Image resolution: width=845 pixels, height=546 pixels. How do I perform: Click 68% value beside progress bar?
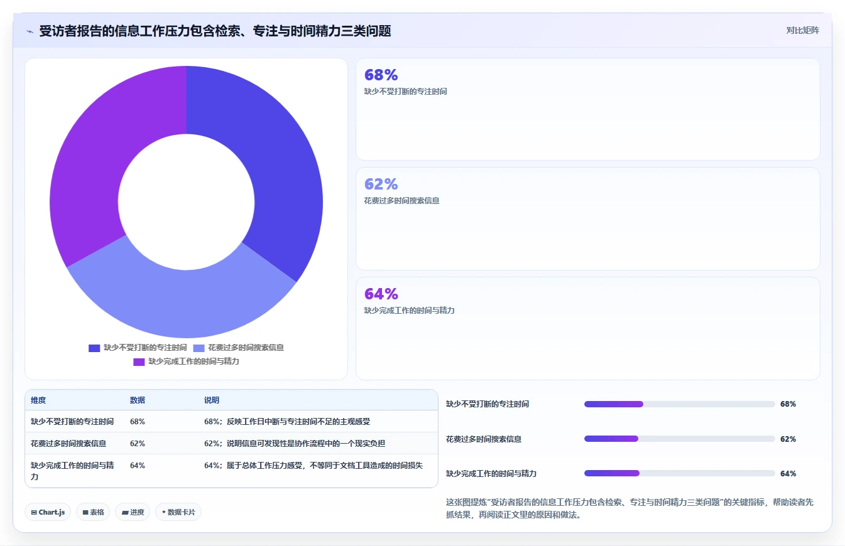pyautogui.click(x=788, y=404)
